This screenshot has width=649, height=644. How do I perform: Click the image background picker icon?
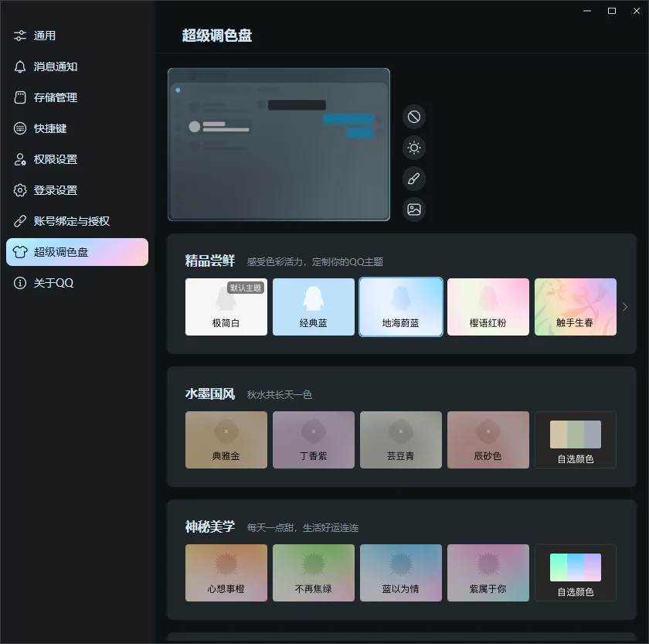tap(414, 210)
